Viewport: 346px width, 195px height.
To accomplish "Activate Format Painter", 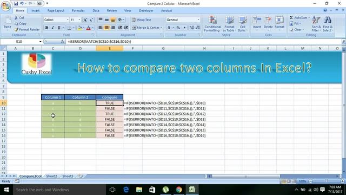I will tap(27, 29).
